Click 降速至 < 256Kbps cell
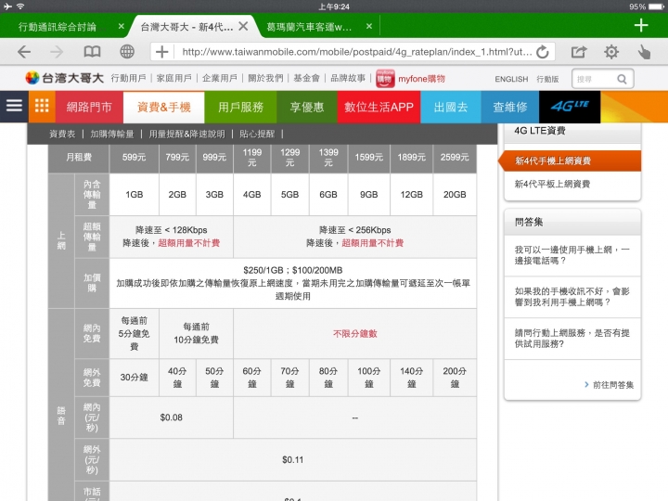Screen dimensions: 668x501 pyautogui.click(x=354, y=237)
